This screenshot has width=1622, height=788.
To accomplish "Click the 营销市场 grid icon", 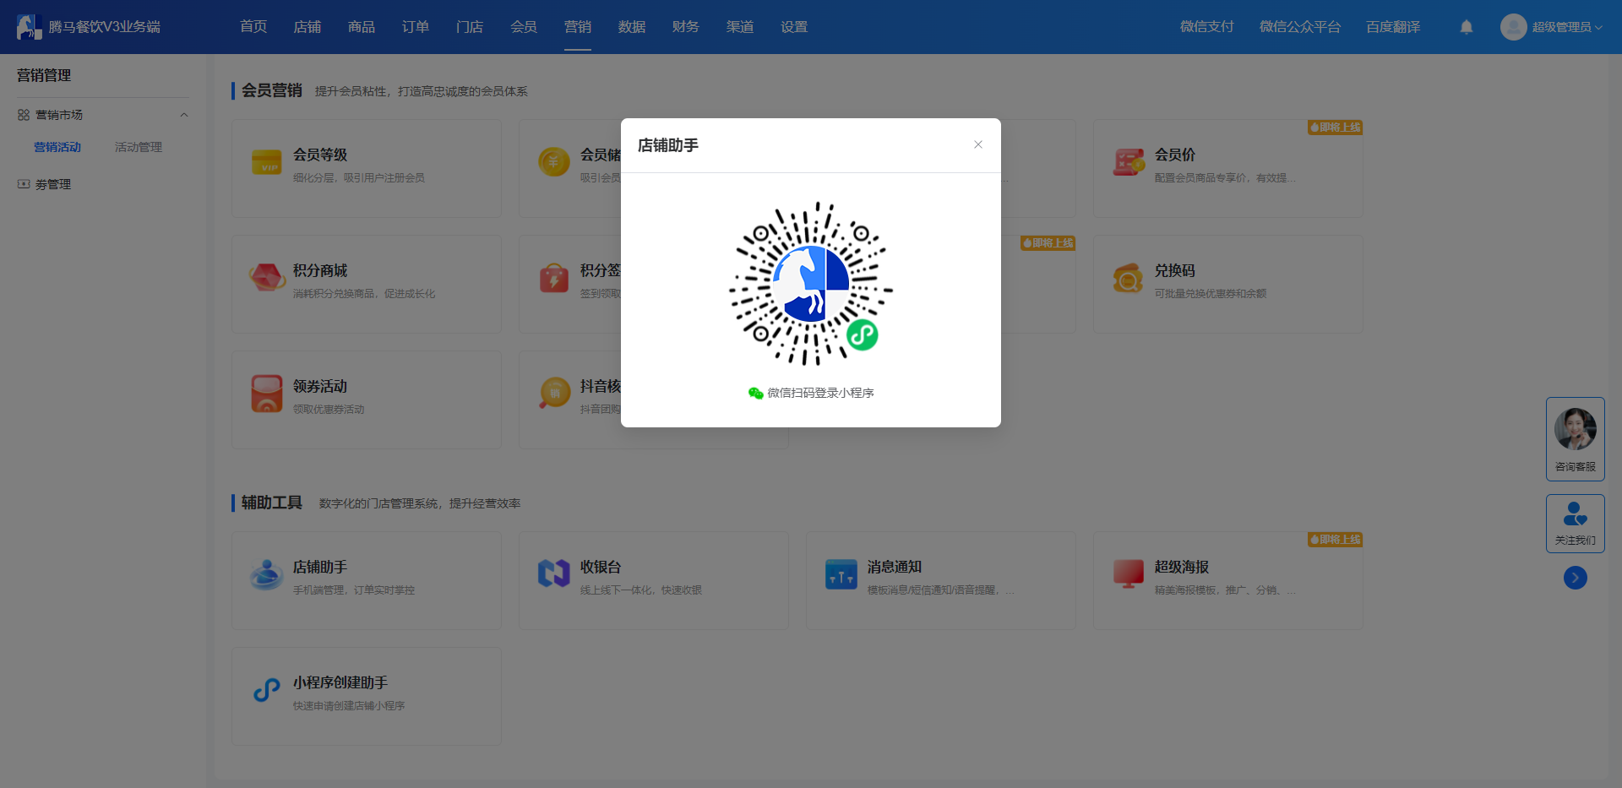I will point(24,115).
